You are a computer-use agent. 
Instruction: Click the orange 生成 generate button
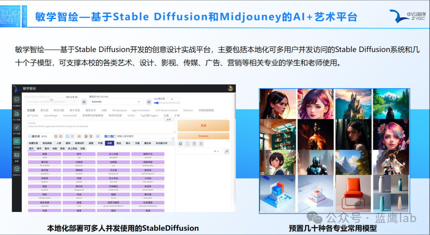coord(203,125)
